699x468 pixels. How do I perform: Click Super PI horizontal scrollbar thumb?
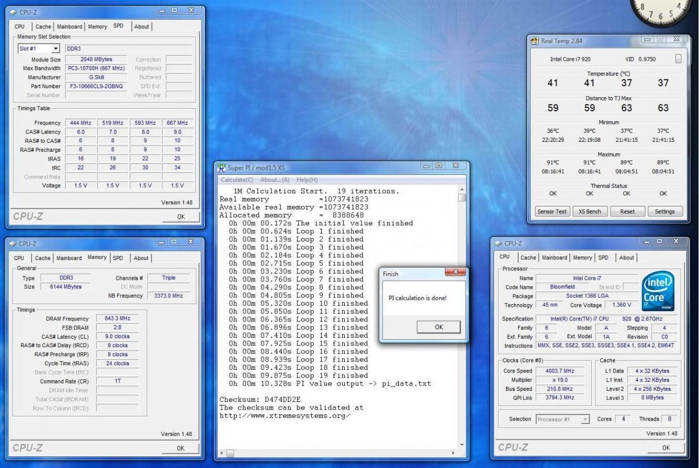tap(230, 453)
